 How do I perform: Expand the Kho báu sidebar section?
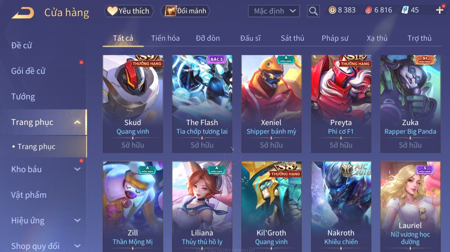pos(77,169)
